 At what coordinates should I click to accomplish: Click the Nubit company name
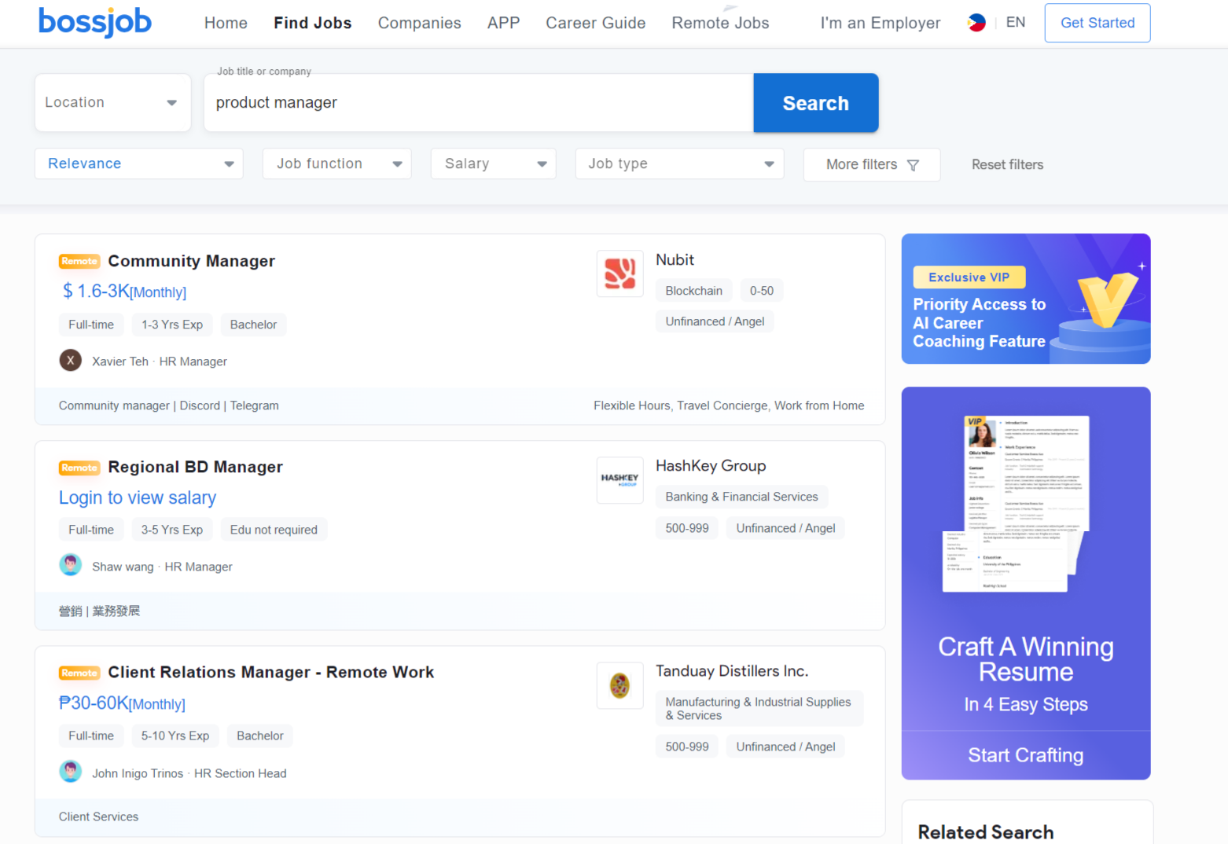pyautogui.click(x=675, y=259)
